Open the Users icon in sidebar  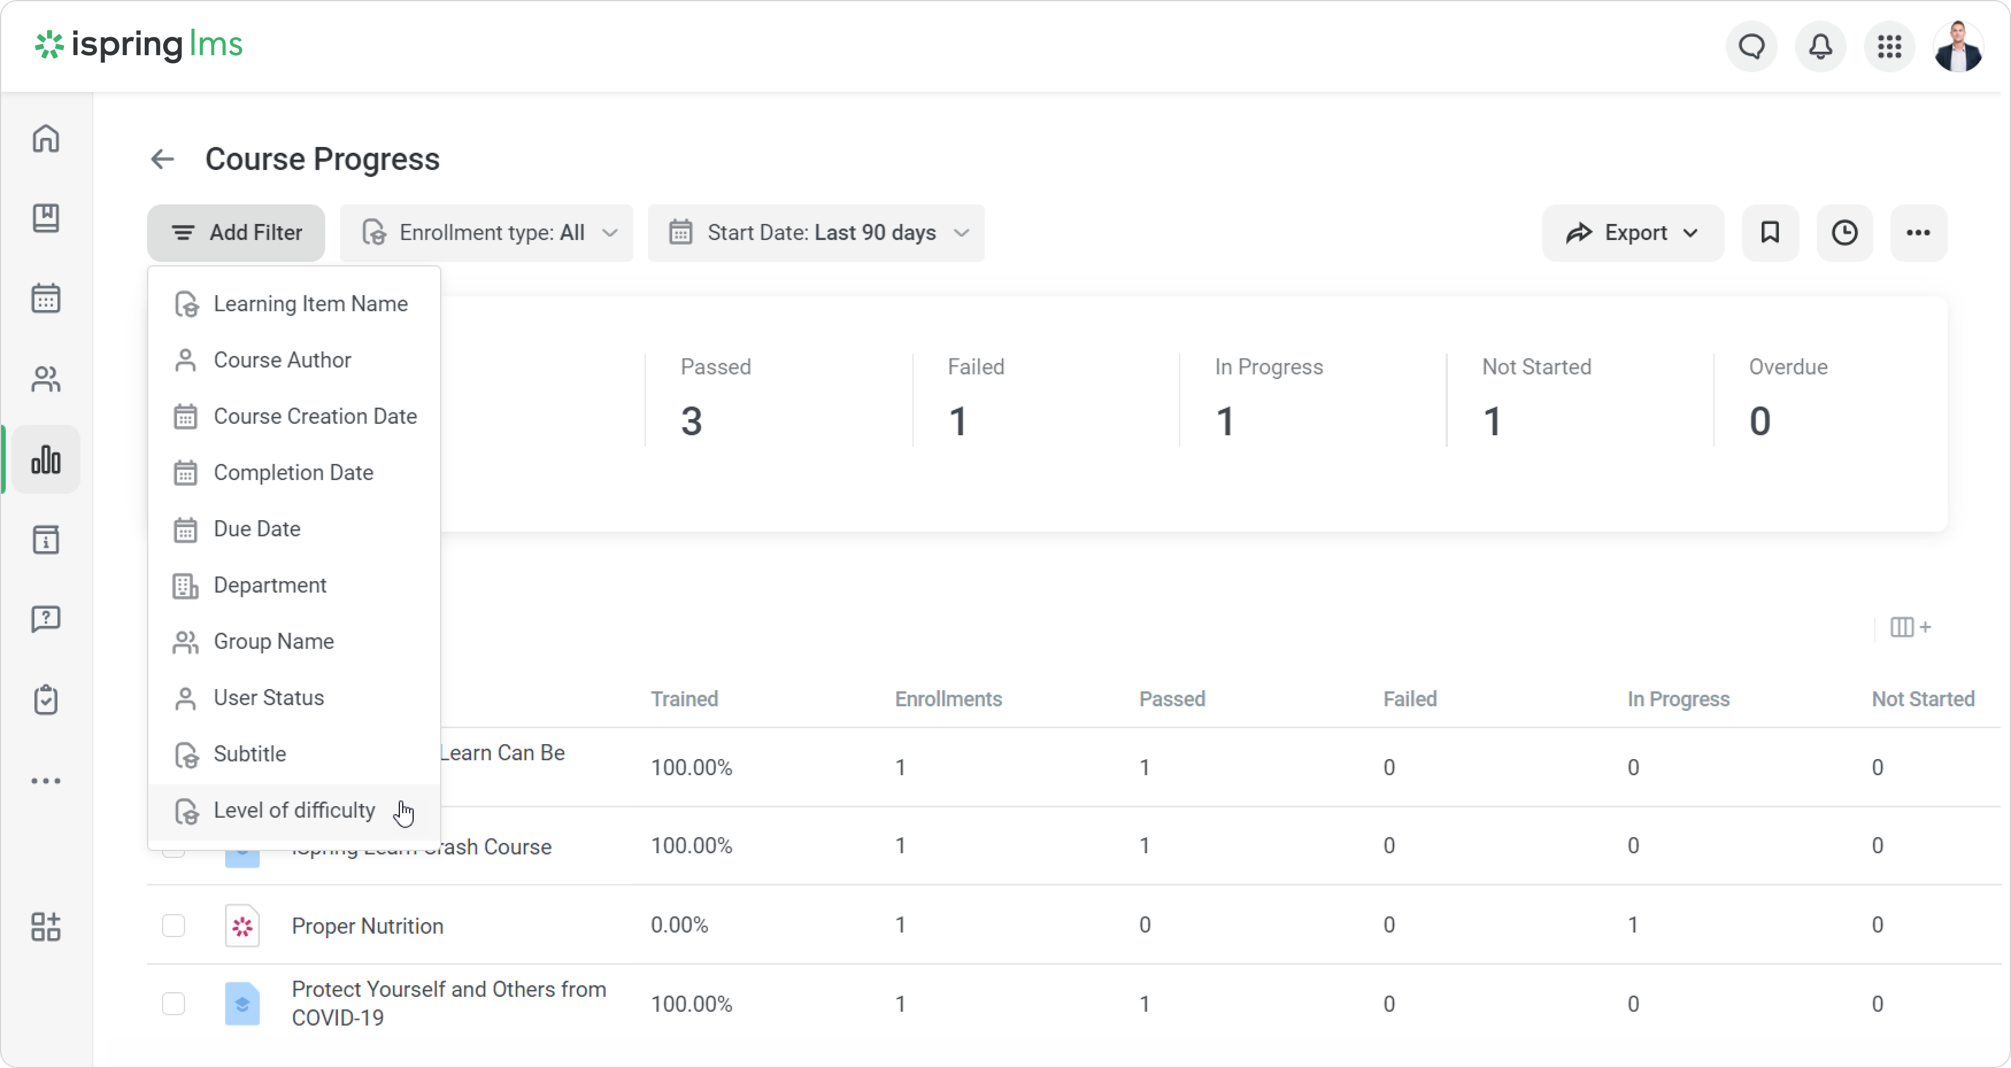pyautogui.click(x=46, y=379)
